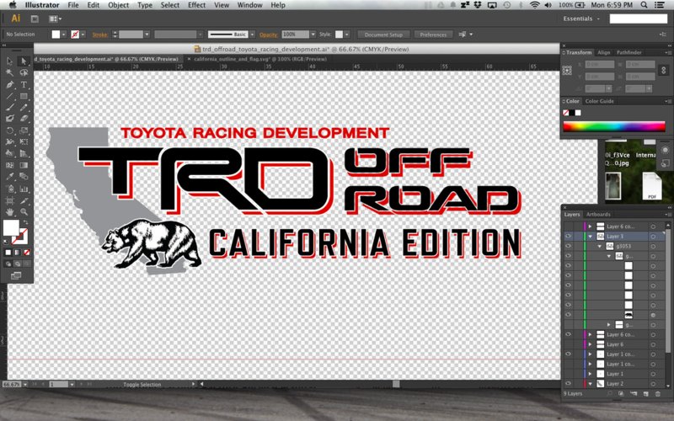Switch to the Artboards tab
674x421 pixels.
(598, 215)
